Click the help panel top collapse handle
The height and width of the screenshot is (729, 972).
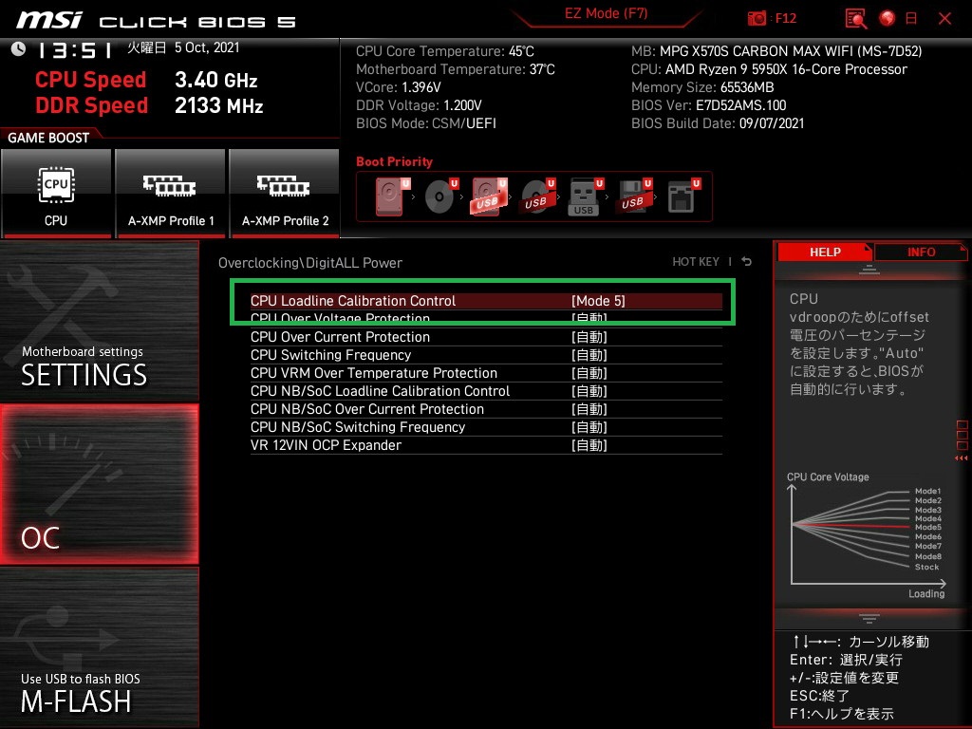click(x=869, y=270)
